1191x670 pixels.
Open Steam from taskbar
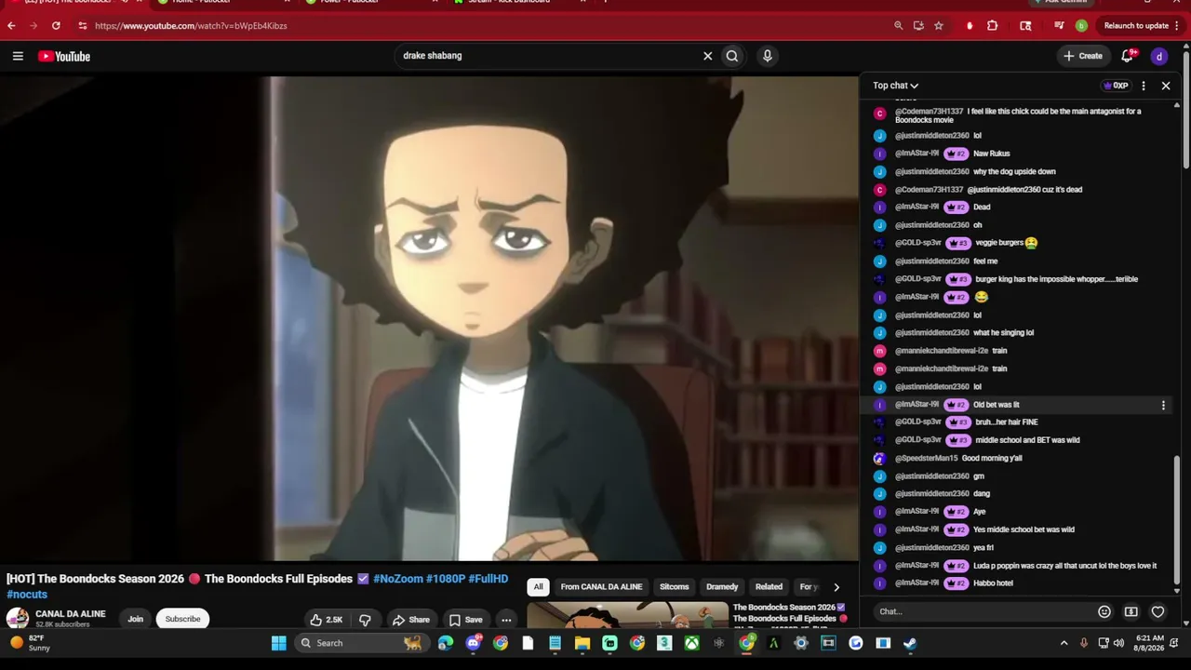coord(910,643)
